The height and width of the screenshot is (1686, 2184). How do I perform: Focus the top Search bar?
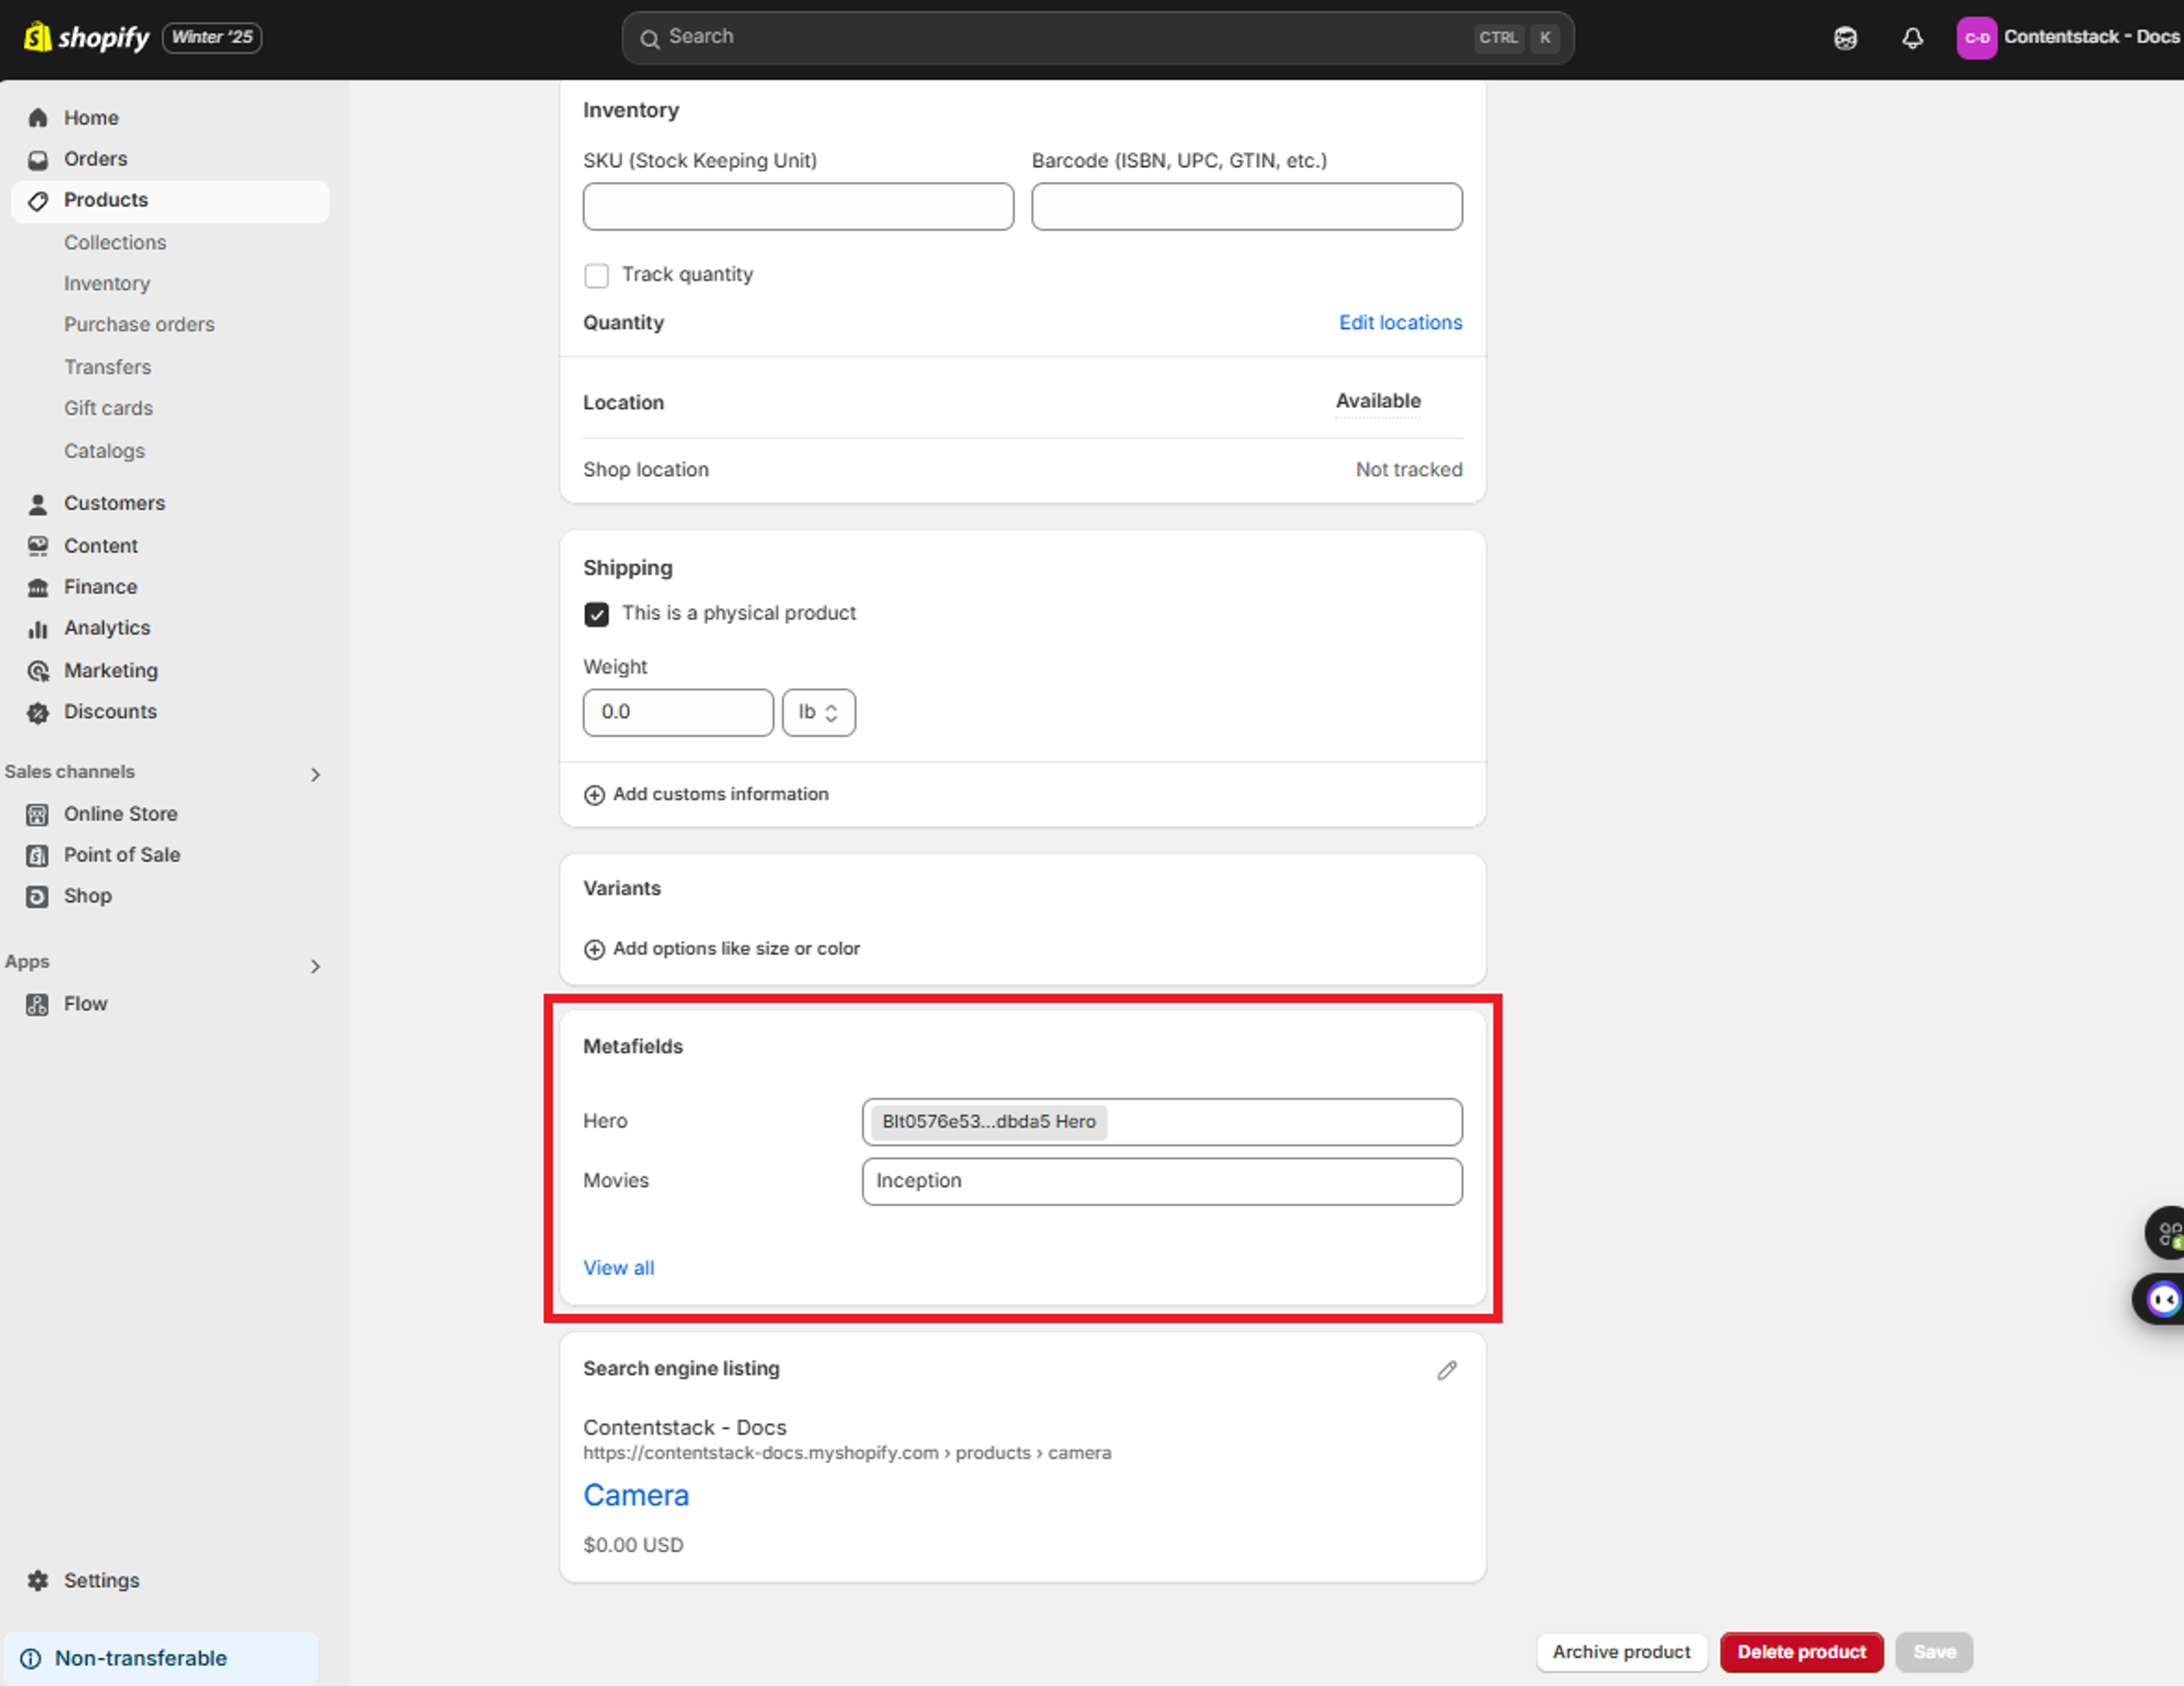coord(1097,38)
